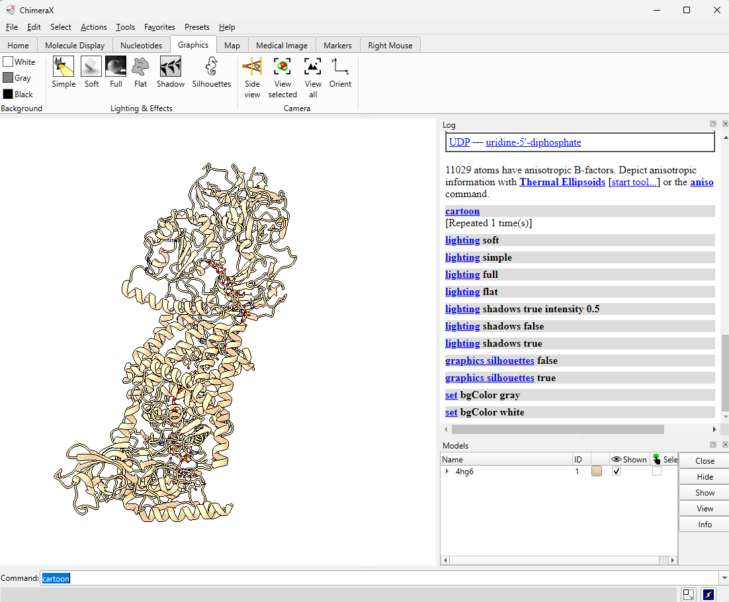The width and height of the screenshot is (729, 602).
Task: Open the Actions menu
Action: click(93, 27)
